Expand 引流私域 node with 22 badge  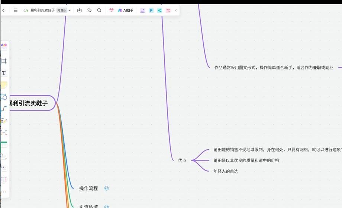click(x=106, y=207)
